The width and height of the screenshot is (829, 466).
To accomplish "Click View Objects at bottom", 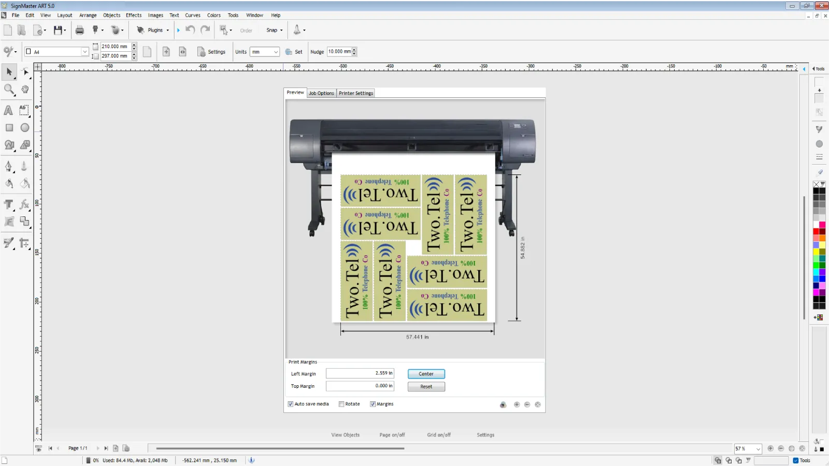I will tap(345, 435).
